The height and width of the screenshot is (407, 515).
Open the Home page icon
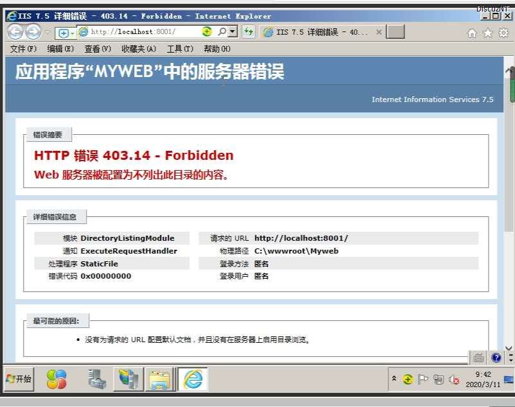tap(472, 33)
